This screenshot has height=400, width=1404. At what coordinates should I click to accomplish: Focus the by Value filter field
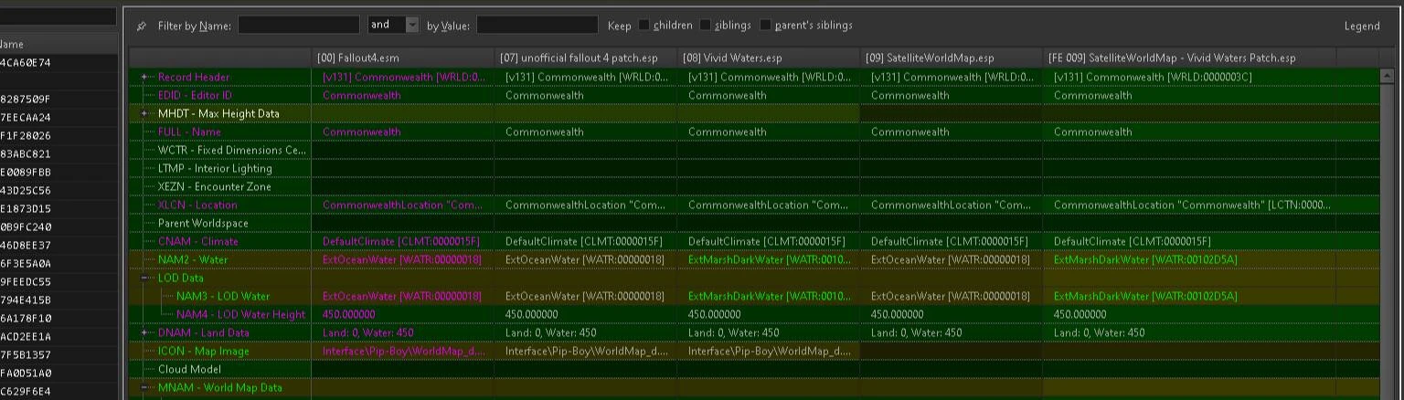(x=537, y=26)
